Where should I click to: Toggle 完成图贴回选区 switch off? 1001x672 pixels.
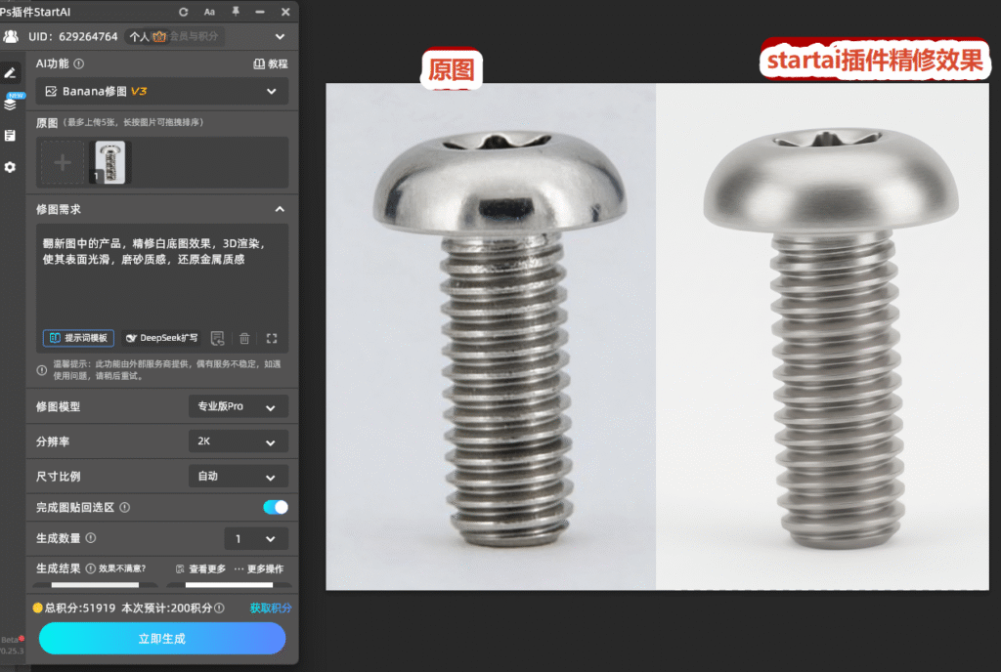click(276, 507)
